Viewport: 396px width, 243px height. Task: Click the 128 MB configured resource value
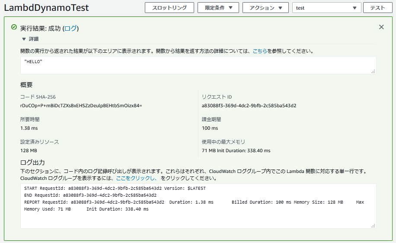click(29, 150)
